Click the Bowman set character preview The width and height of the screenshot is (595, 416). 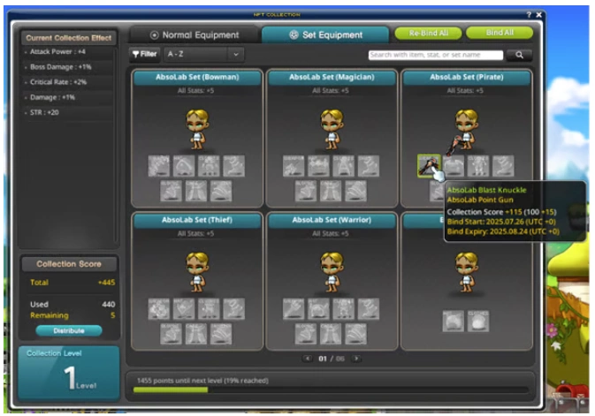tap(197, 129)
